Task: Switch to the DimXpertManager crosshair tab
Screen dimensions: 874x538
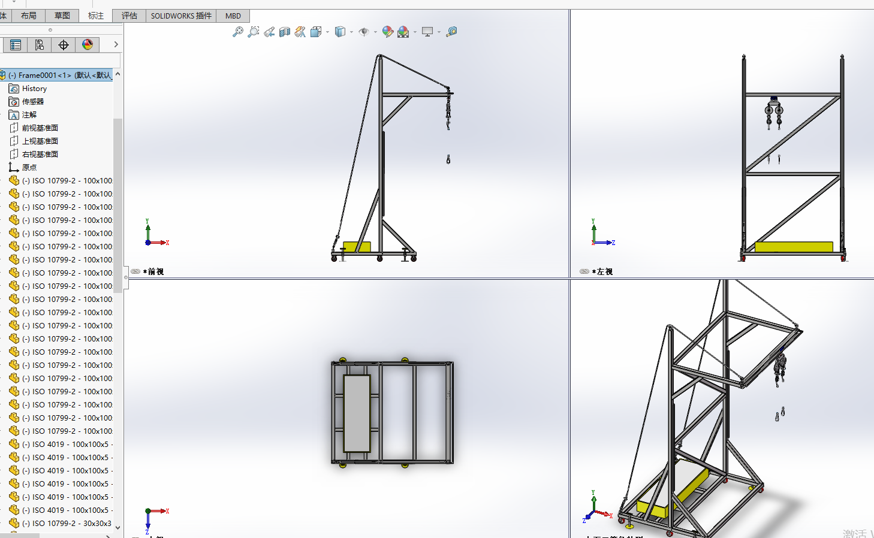Action: (x=64, y=45)
